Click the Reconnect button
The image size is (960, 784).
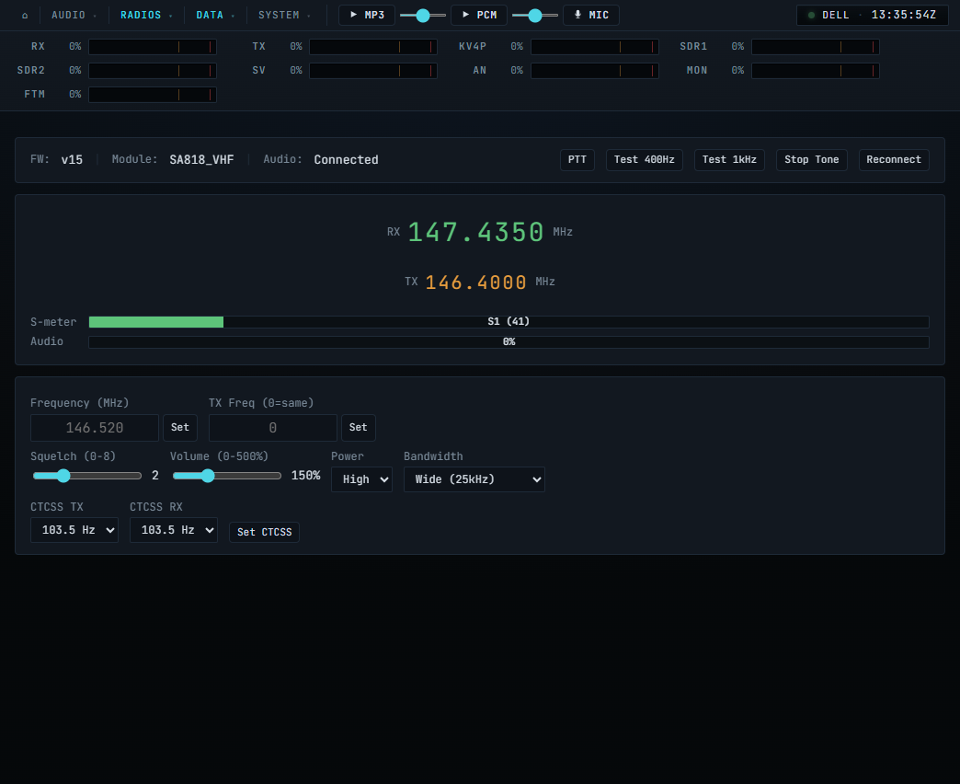coord(893,160)
